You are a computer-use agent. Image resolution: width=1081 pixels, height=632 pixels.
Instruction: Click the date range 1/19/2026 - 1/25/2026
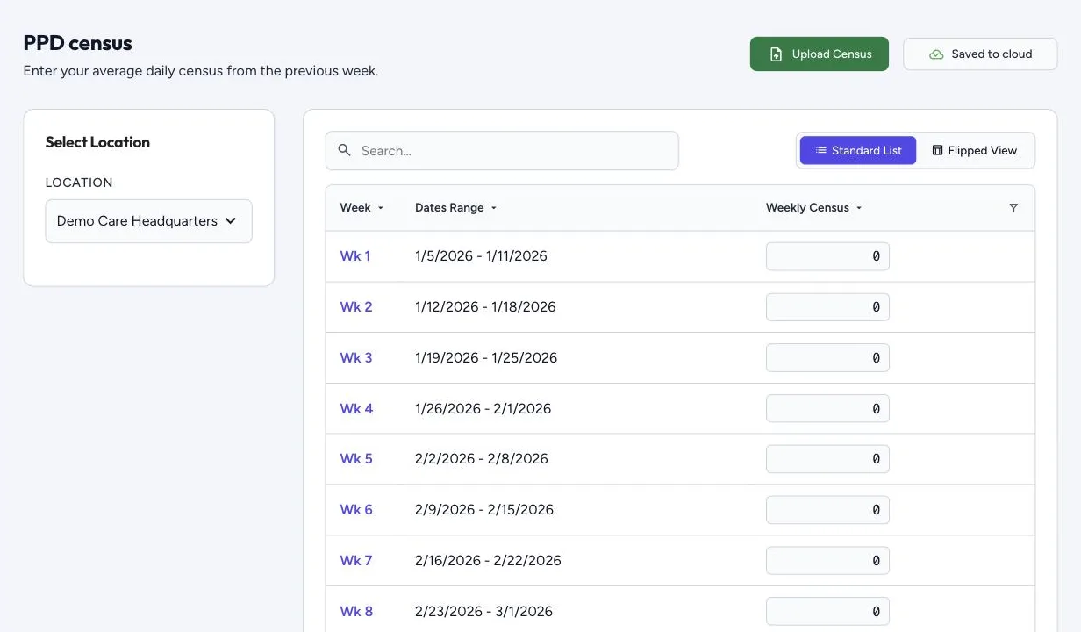point(486,358)
